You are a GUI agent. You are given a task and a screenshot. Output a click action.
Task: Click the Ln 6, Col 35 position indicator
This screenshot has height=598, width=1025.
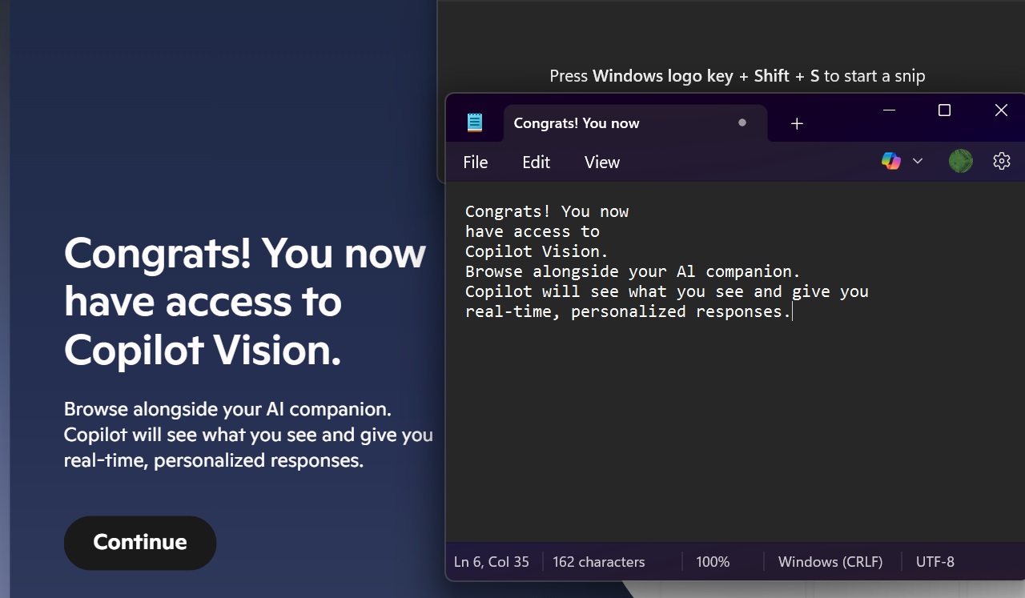tap(491, 561)
